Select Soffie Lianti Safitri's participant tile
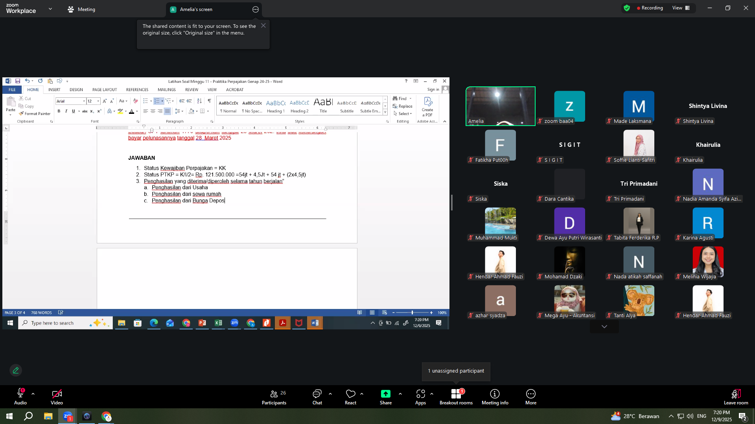755x424 pixels. (639, 146)
